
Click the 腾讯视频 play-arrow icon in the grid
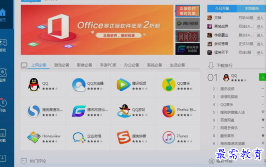(123, 84)
